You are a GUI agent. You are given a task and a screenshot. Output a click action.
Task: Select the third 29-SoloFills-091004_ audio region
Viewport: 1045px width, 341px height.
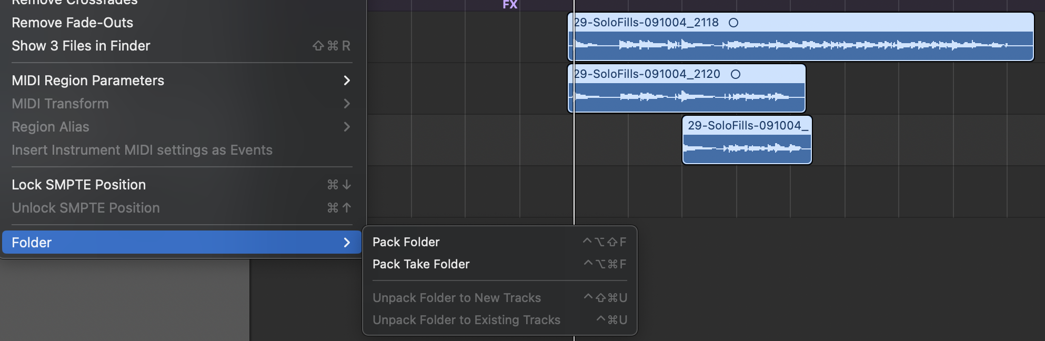click(747, 141)
